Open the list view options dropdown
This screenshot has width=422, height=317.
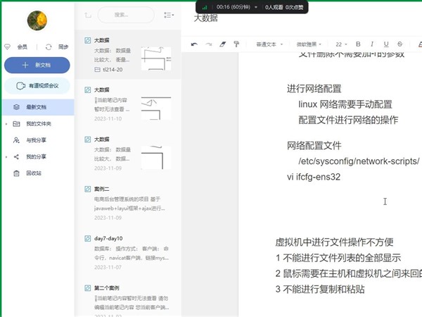click(169, 15)
